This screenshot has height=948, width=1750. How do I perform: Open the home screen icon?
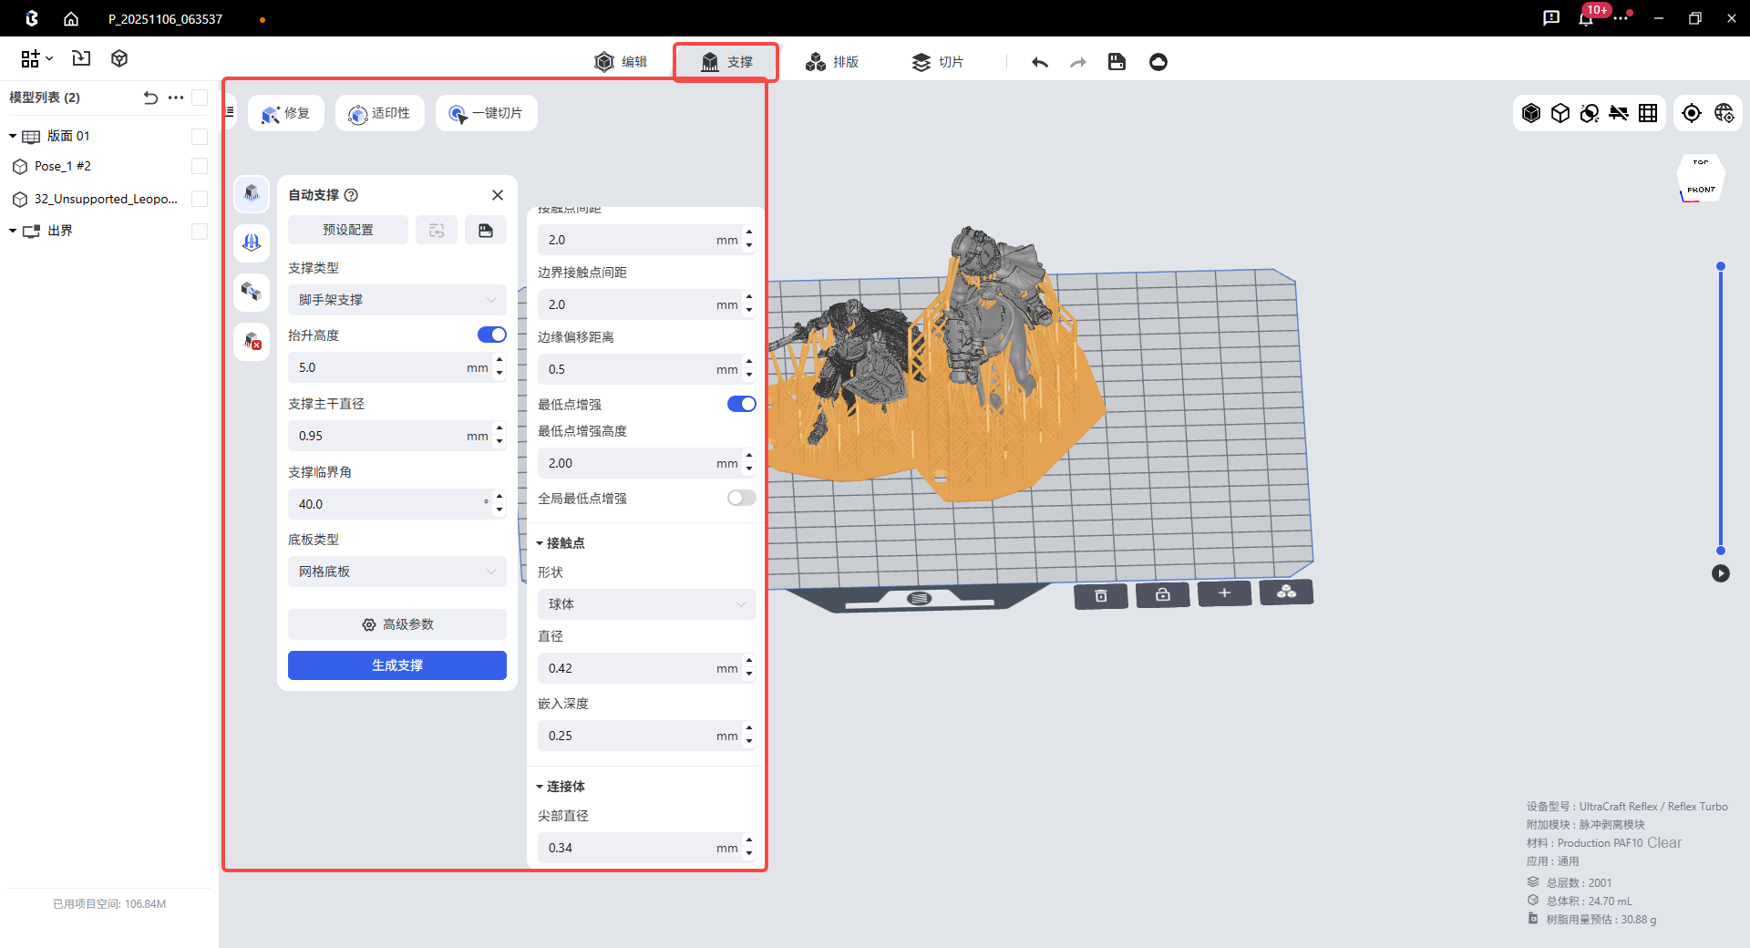[x=71, y=18]
